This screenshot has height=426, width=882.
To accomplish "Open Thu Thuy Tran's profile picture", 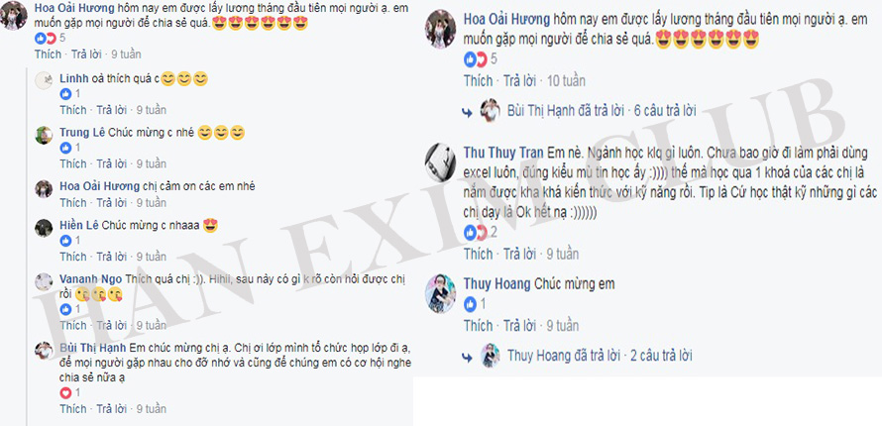I will (x=440, y=161).
